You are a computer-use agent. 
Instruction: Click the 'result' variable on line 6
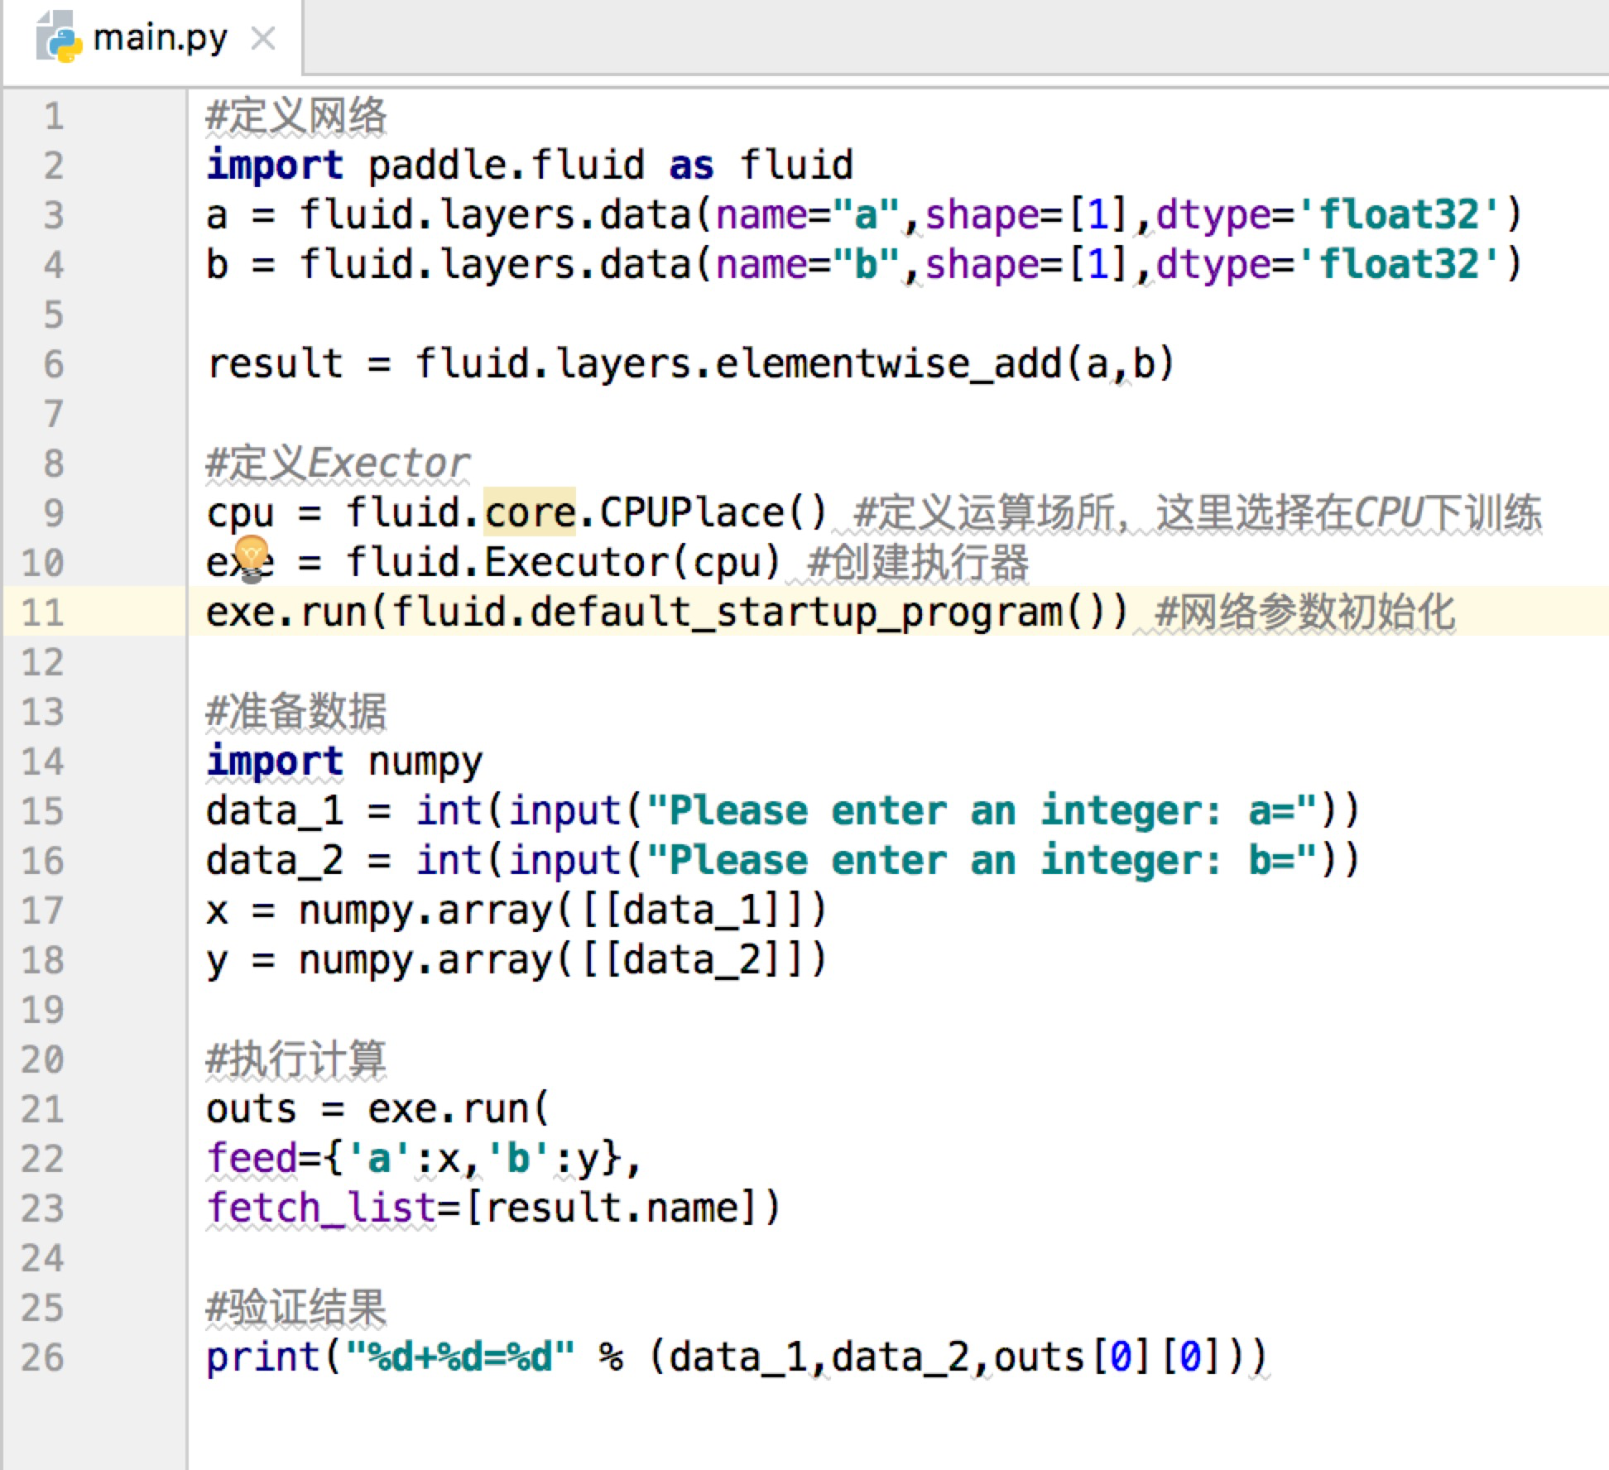click(x=275, y=364)
